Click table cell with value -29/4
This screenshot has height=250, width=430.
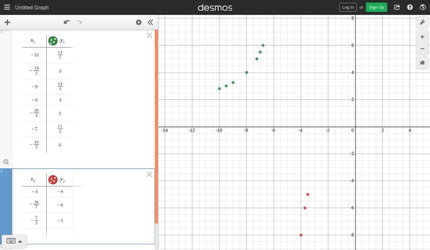pos(34,113)
